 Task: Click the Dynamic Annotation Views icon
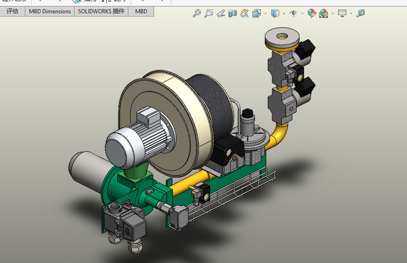[244, 13]
